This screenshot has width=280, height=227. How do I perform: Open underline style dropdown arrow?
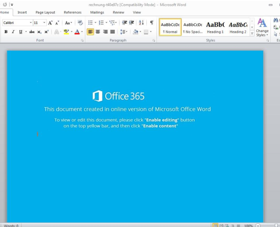(26, 32)
